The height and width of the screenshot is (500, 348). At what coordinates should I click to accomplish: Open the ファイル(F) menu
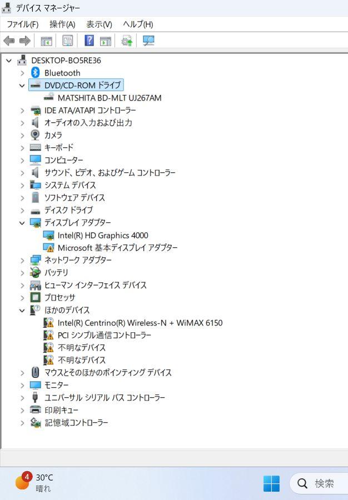click(22, 24)
